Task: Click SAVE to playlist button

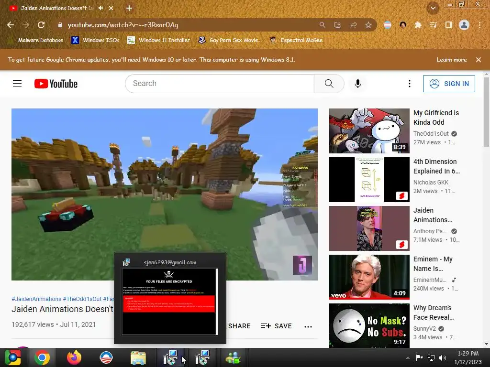Action: tap(276, 326)
